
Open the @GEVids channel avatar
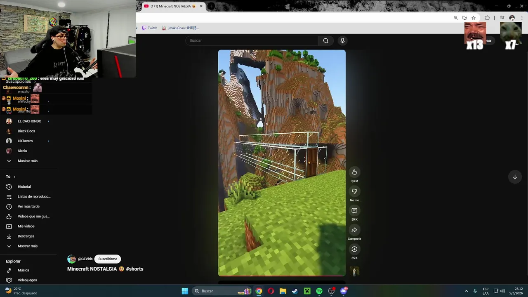click(72, 259)
